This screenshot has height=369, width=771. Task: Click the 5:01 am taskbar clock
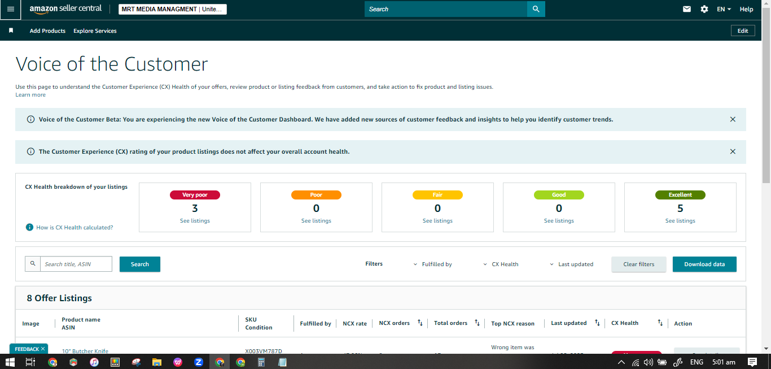pyautogui.click(x=724, y=362)
